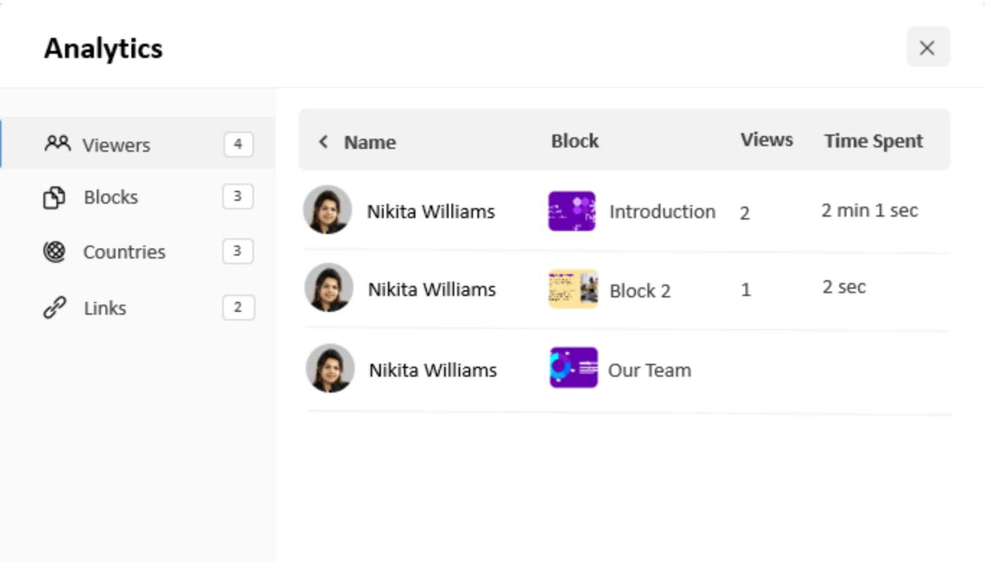Select the Countries tab

point(124,252)
